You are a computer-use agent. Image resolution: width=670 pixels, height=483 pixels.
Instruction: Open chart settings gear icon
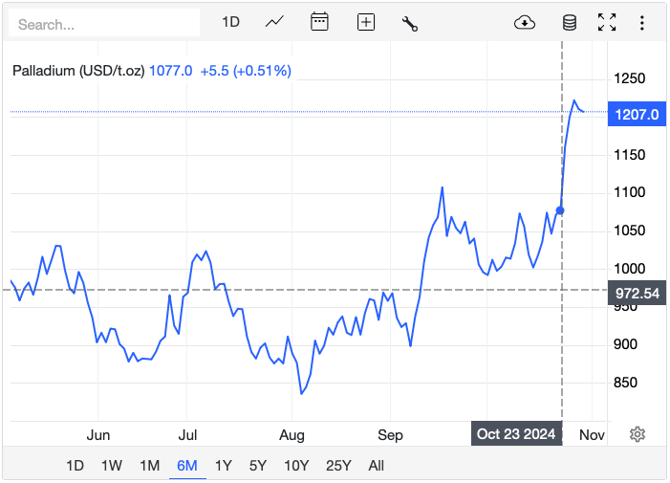638,434
